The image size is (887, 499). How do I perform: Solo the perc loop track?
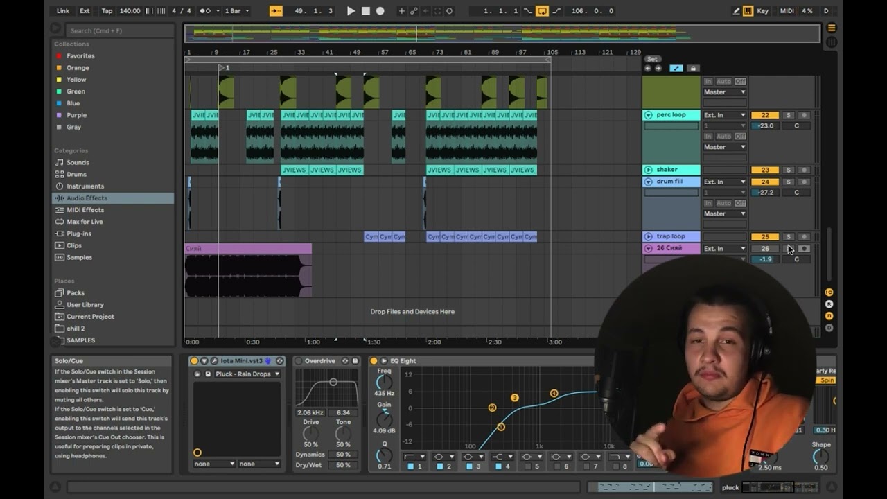click(x=788, y=115)
